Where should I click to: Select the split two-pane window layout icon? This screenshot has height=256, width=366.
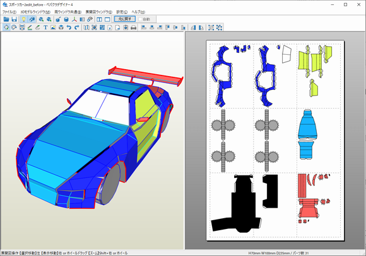(x=100, y=19)
